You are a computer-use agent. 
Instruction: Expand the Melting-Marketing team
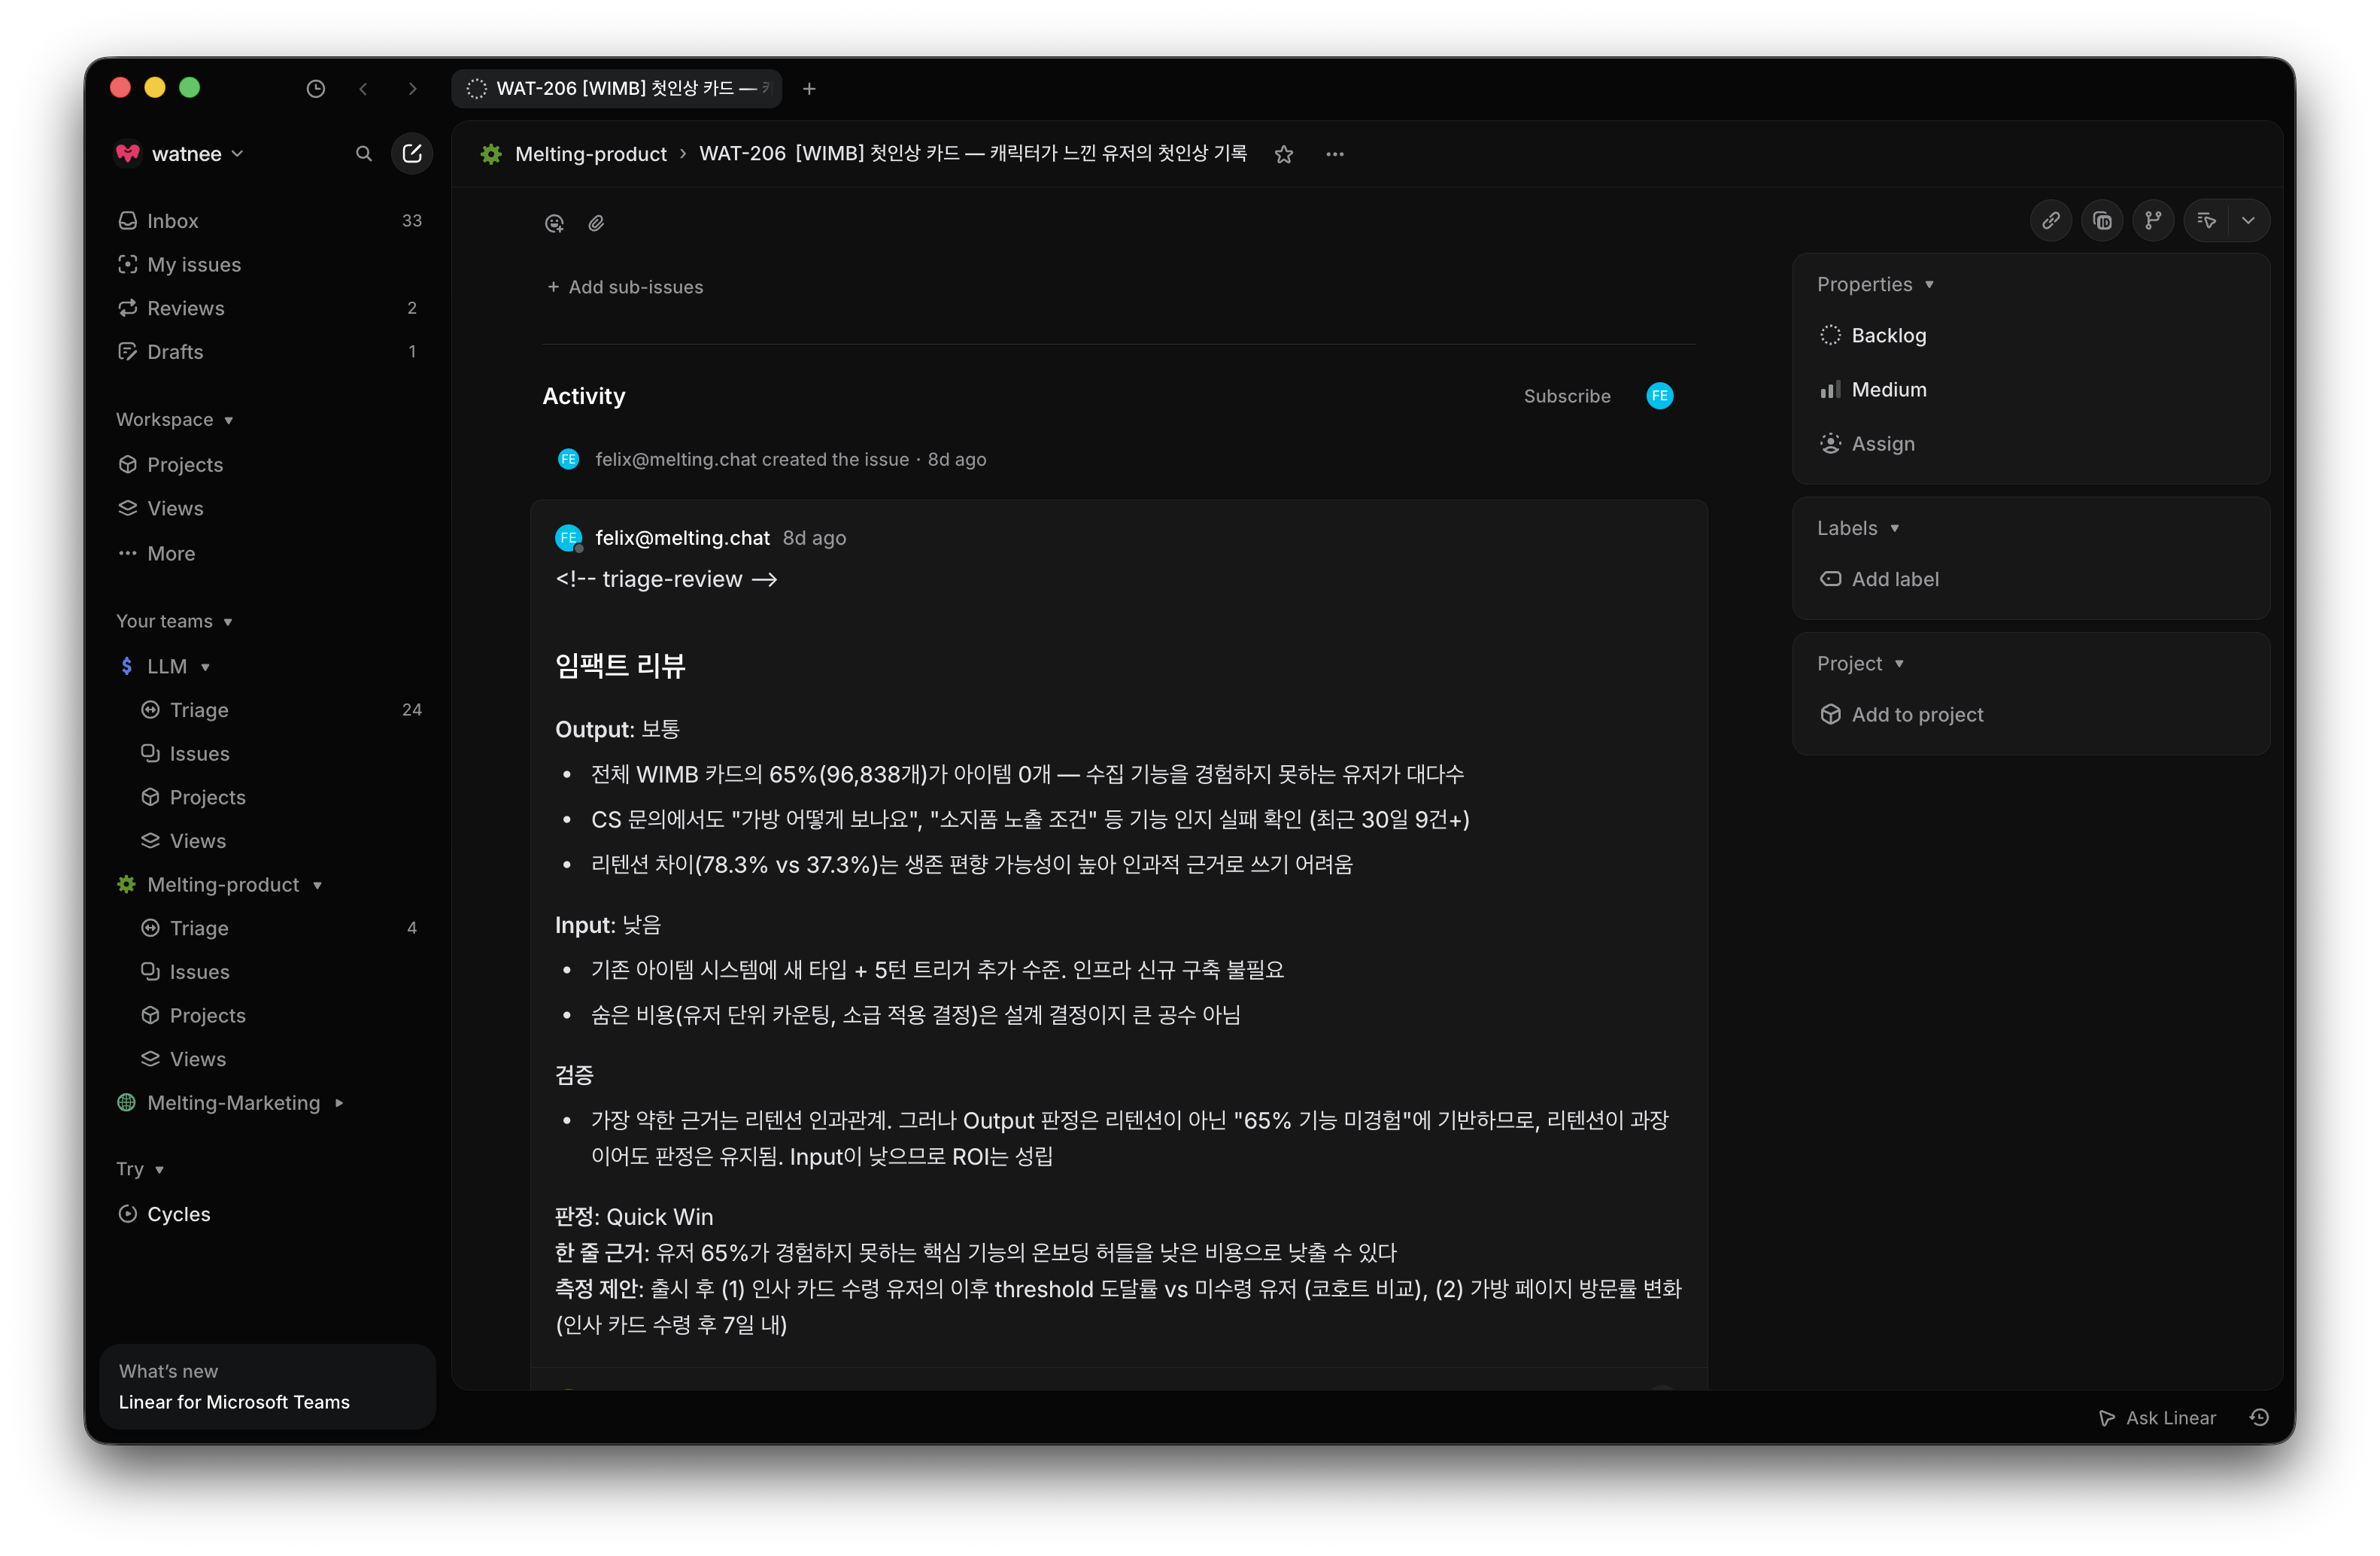click(233, 1102)
